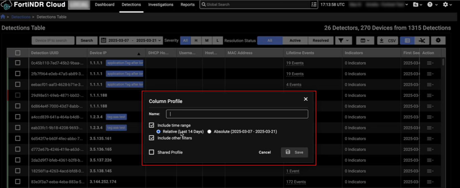
Task: Open action menu for a4ccd839 detection row
Action: coord(430,117)
